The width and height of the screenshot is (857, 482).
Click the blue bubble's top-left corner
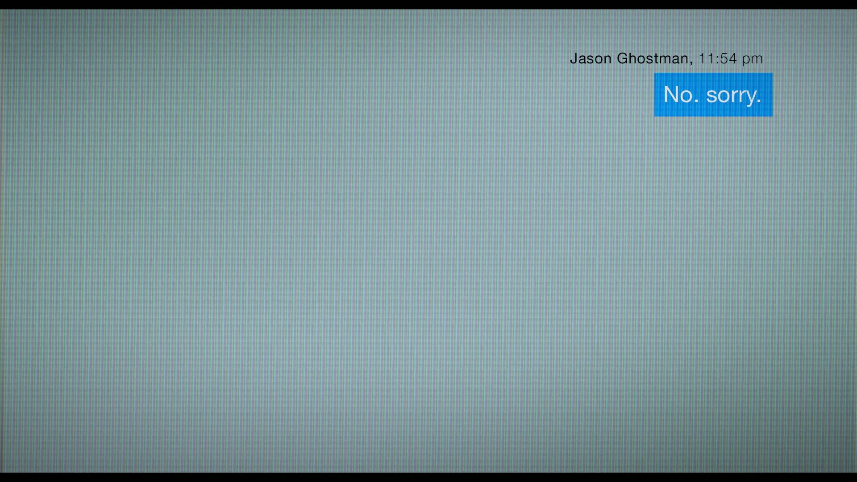coord(656,75)
